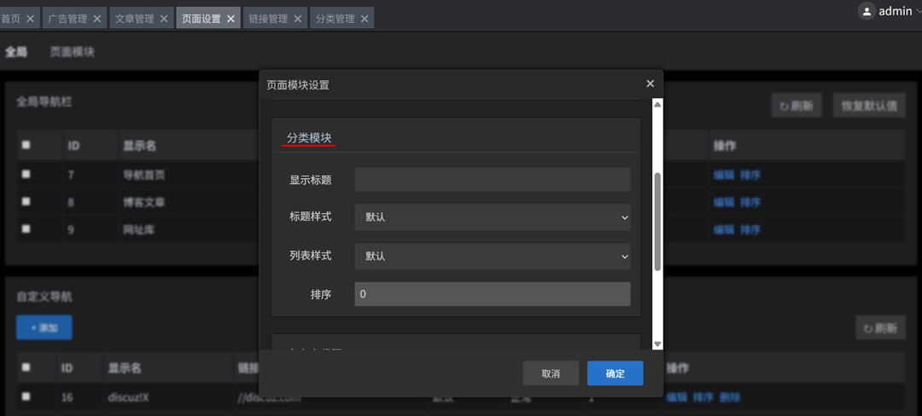Open the 标题样式 dropdown
Image resolution: width=922 pixels, height=416 pixels.
tap(492, 217)
